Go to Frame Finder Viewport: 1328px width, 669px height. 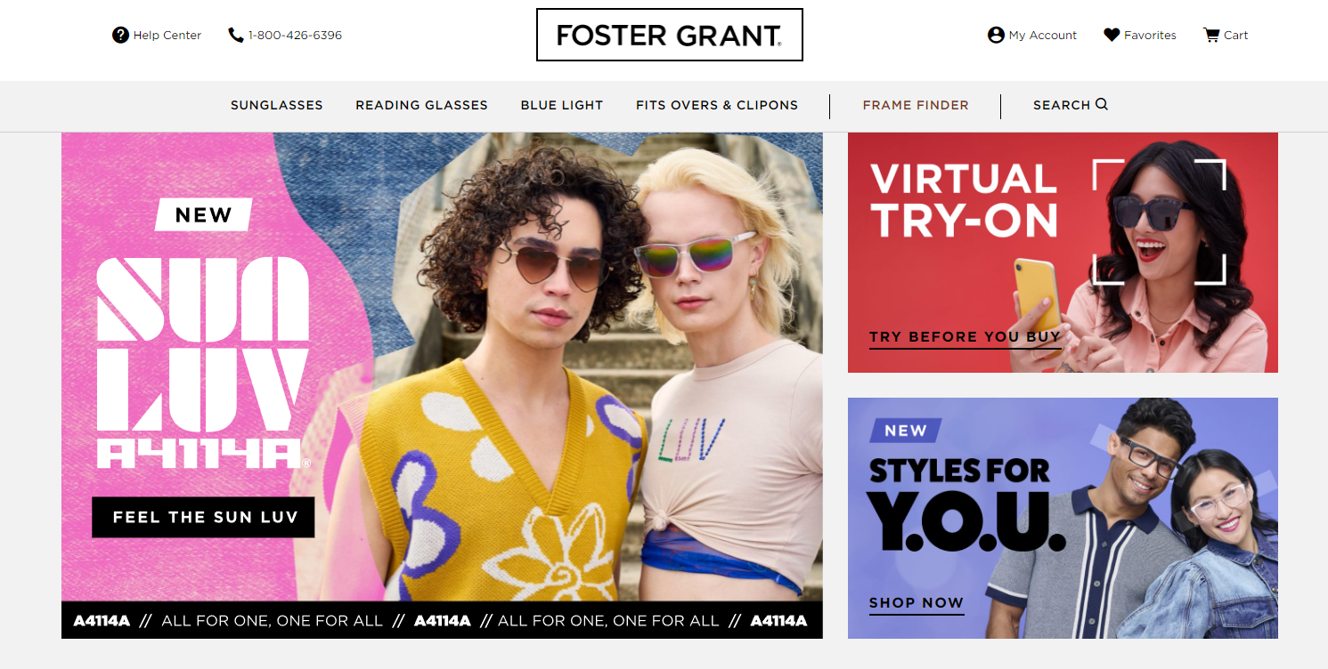(916, 105)
